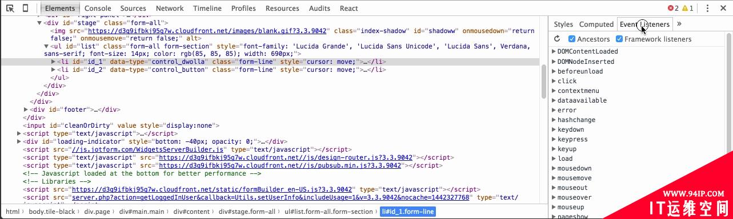Open the WidgetsServerBuilder.js script link
The width and height of the screenshot is (733, 219).
pos(147,149)
